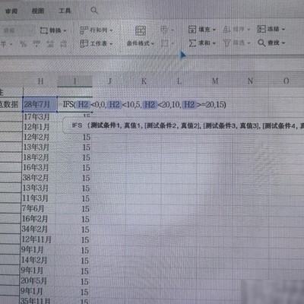Click the 15 value beside 12年11月
The image size is (304, 304).
(85, 240)
